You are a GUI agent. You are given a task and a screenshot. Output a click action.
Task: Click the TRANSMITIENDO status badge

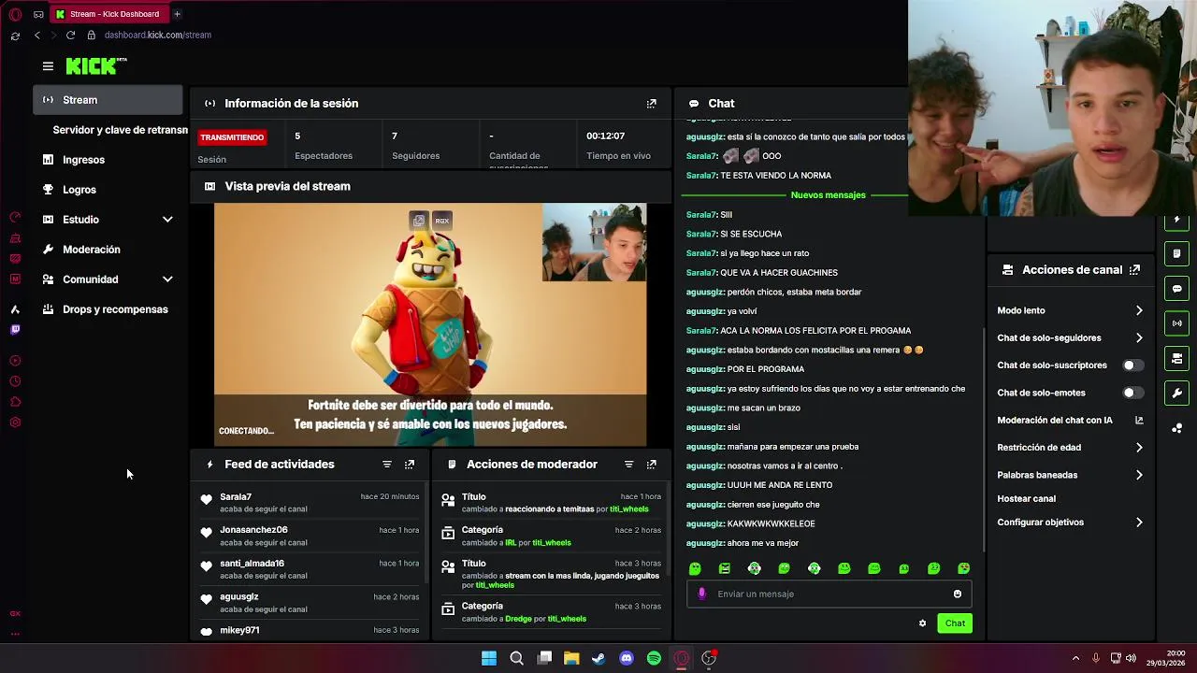[232, 137]
